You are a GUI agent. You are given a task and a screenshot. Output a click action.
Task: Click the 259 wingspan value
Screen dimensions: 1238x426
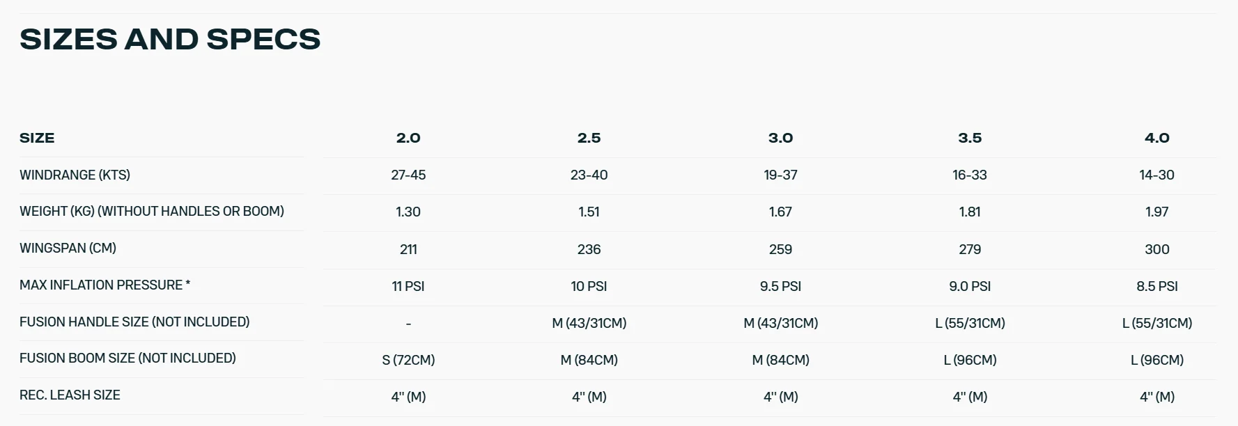point(780,249)
